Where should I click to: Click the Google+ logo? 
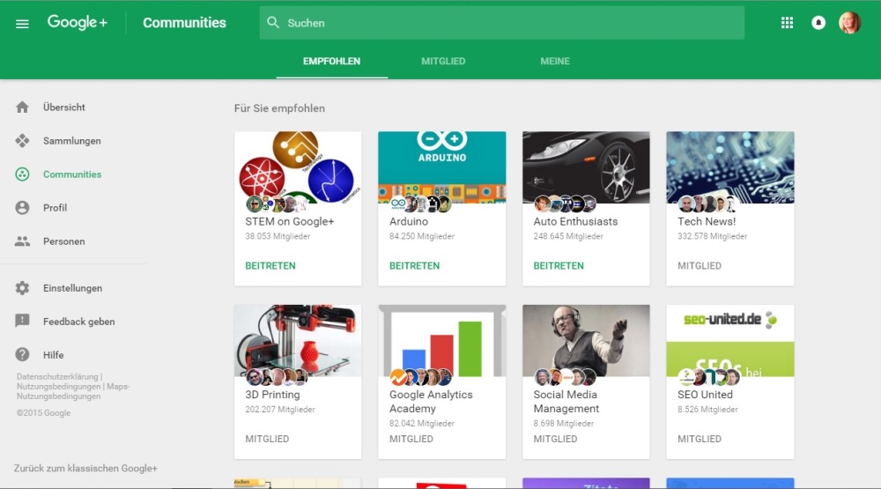click(x=77, y=23)
